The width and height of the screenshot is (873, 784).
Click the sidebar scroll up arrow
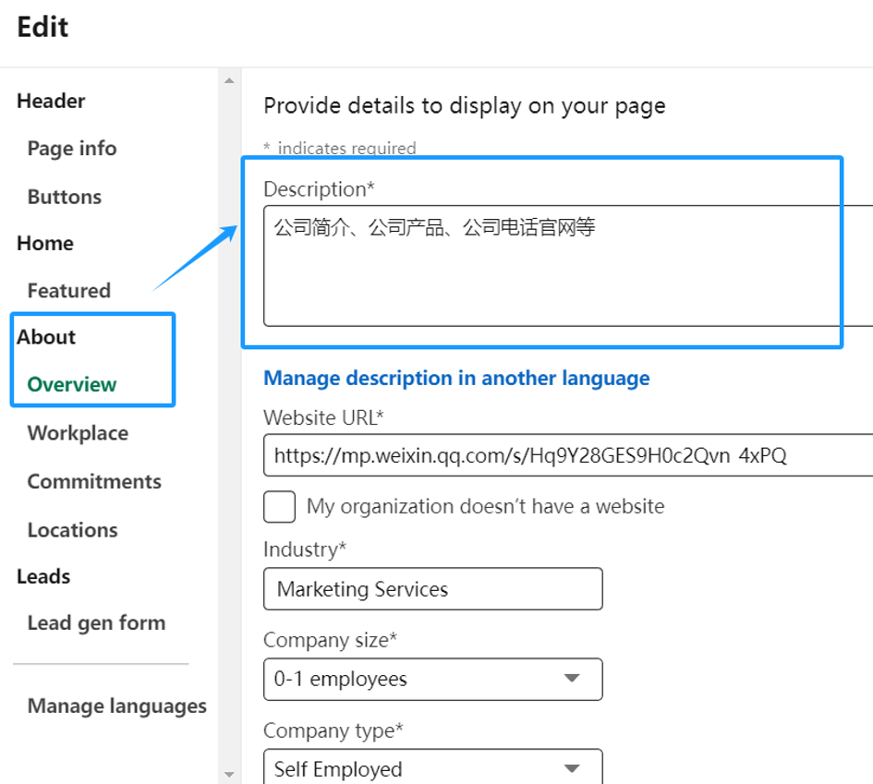tap(229, 80)
